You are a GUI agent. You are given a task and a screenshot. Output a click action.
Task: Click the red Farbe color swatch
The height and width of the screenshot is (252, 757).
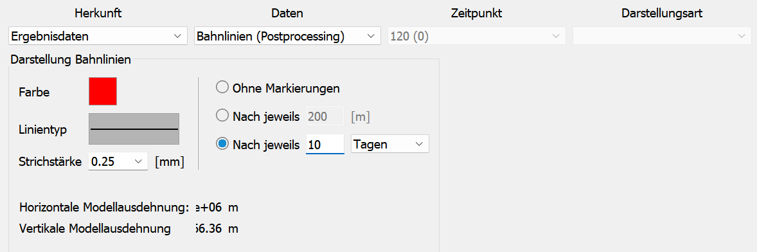pos(103,91)
